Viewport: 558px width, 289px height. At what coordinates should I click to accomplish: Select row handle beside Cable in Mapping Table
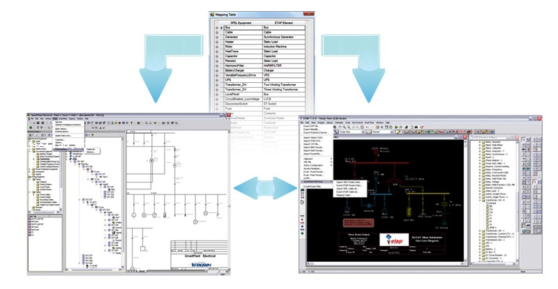(x=217, y=32)
